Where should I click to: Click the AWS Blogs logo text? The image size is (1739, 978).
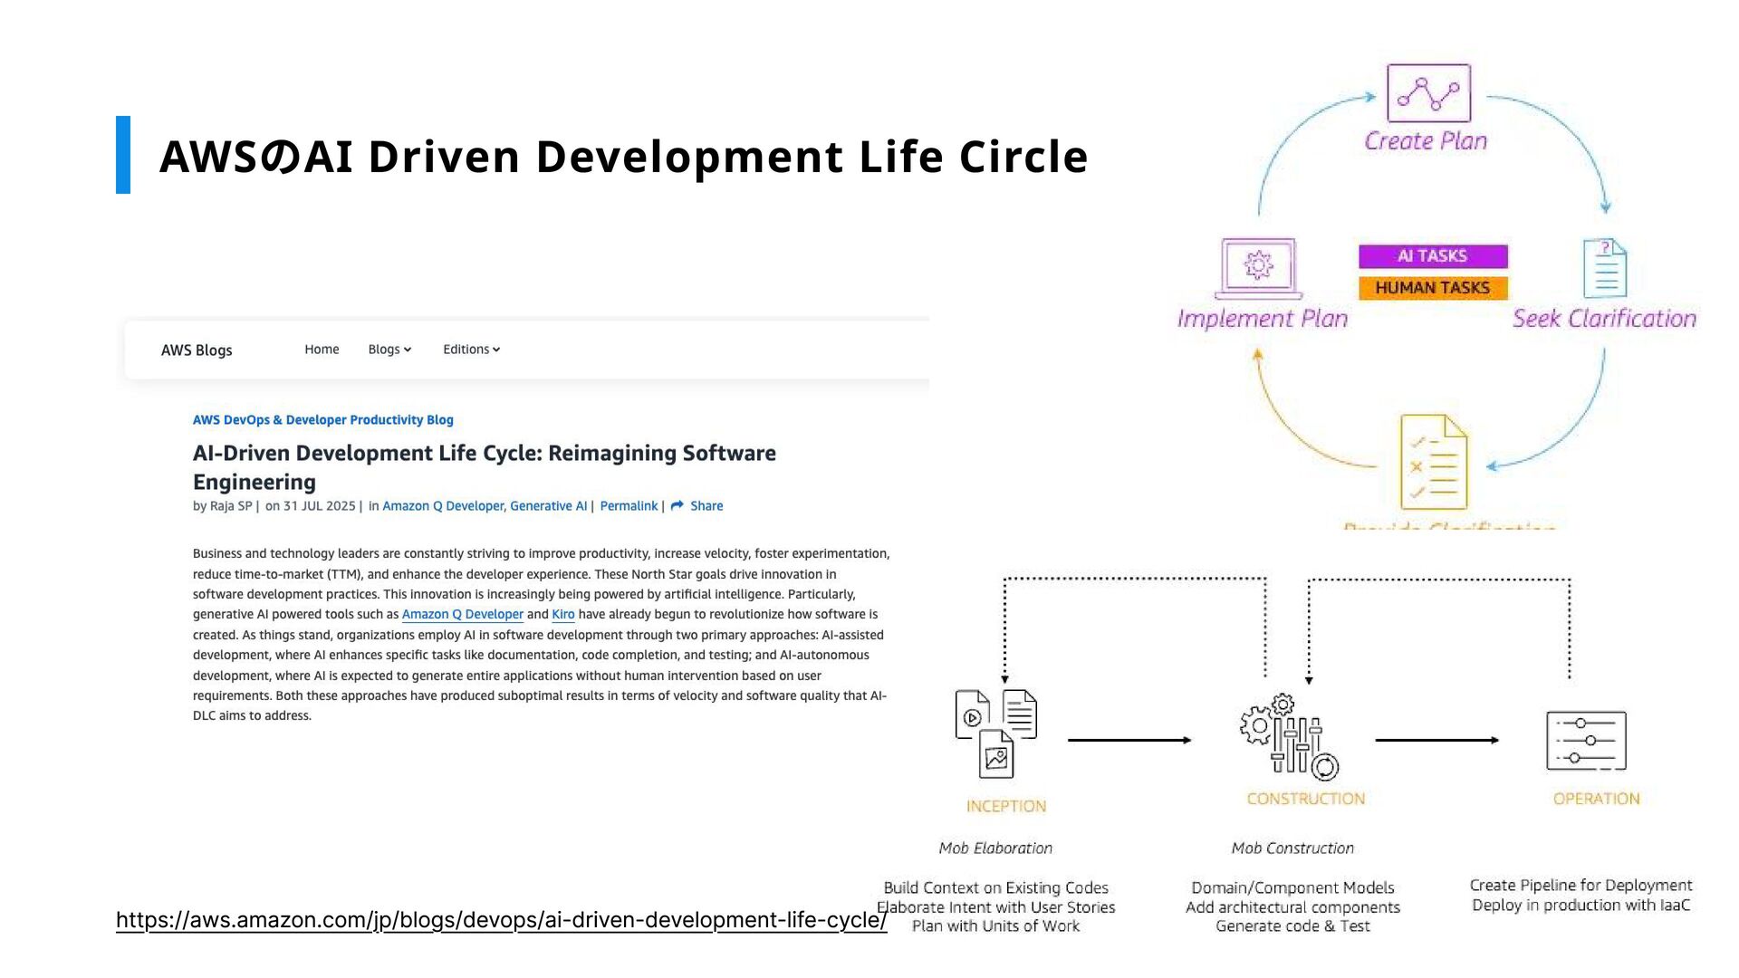click(197, 350)
